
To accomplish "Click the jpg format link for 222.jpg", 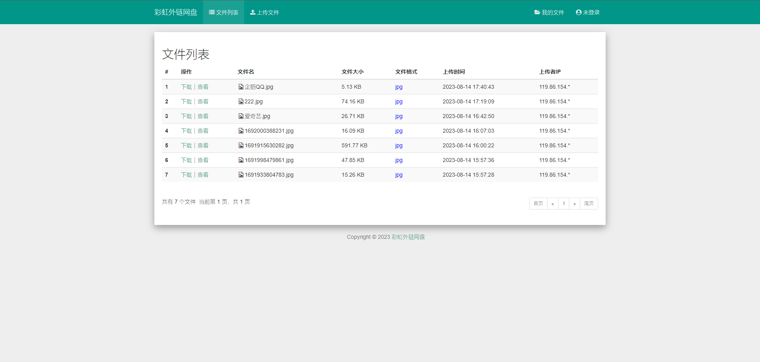I will pos(399,102).
